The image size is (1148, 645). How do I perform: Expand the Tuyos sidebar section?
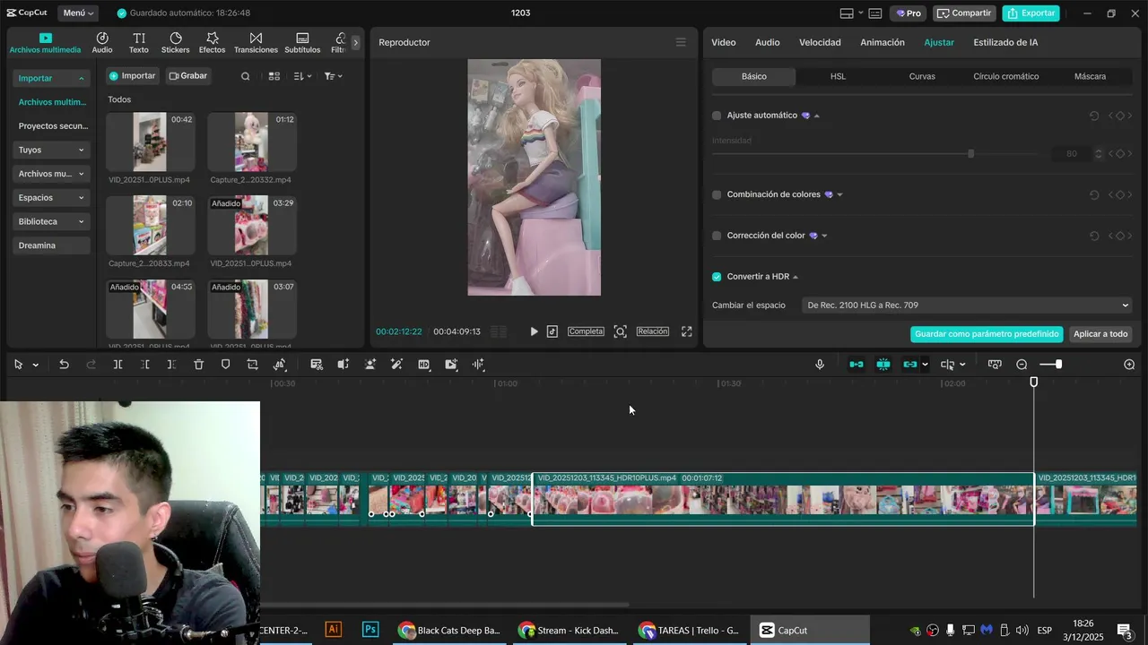(52, 150)
